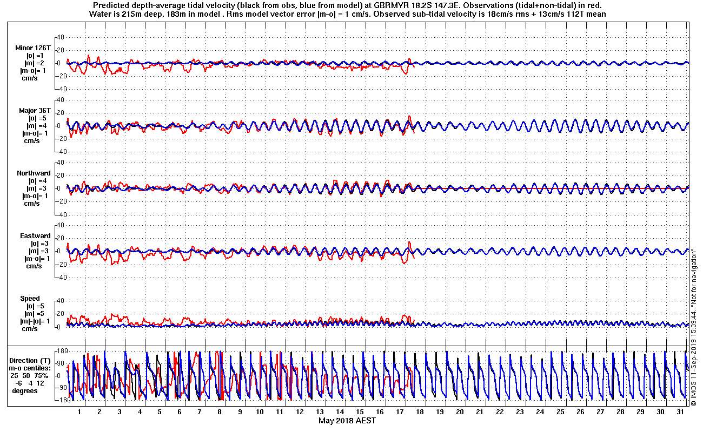Select the 'Speed' panel label

point(30,299)
